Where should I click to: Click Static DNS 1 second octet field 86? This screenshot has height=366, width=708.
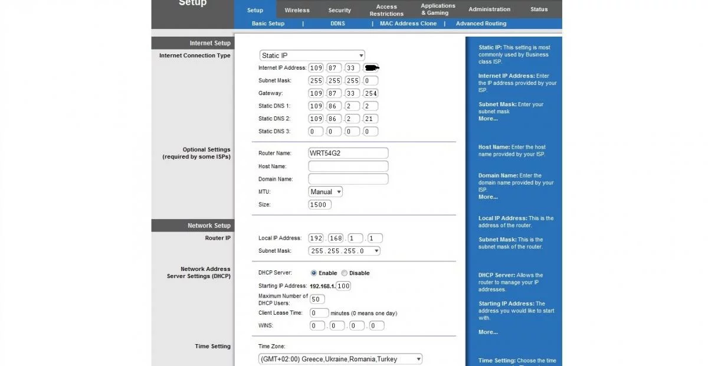click(335, 106)
